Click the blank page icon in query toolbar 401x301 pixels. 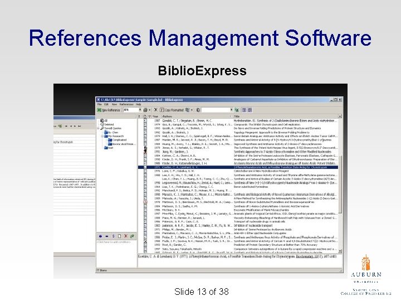coord(119,236)
